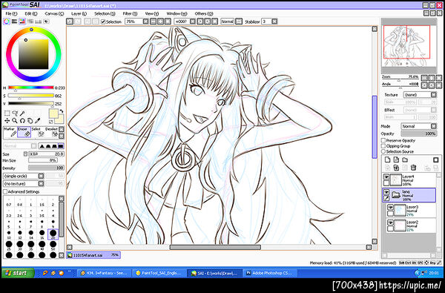Image resolution: width=445 pixels, height=293 pixels.
Task: Hide Layer4 with its eye icon
Action: (x=386, y=177)
